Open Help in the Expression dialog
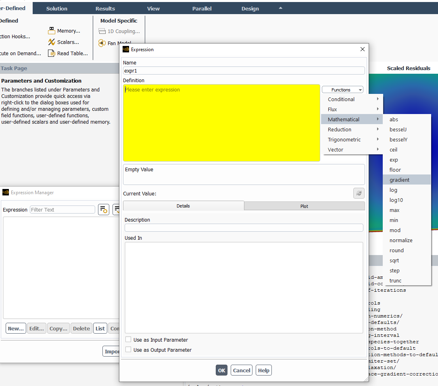The image size is (438, 386). point(264,370)
